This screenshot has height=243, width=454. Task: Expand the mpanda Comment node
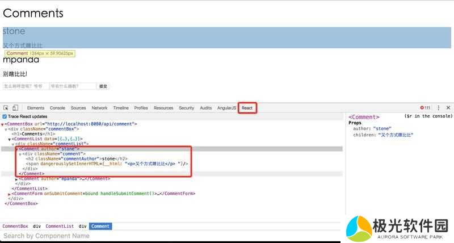tap(16, 179)
